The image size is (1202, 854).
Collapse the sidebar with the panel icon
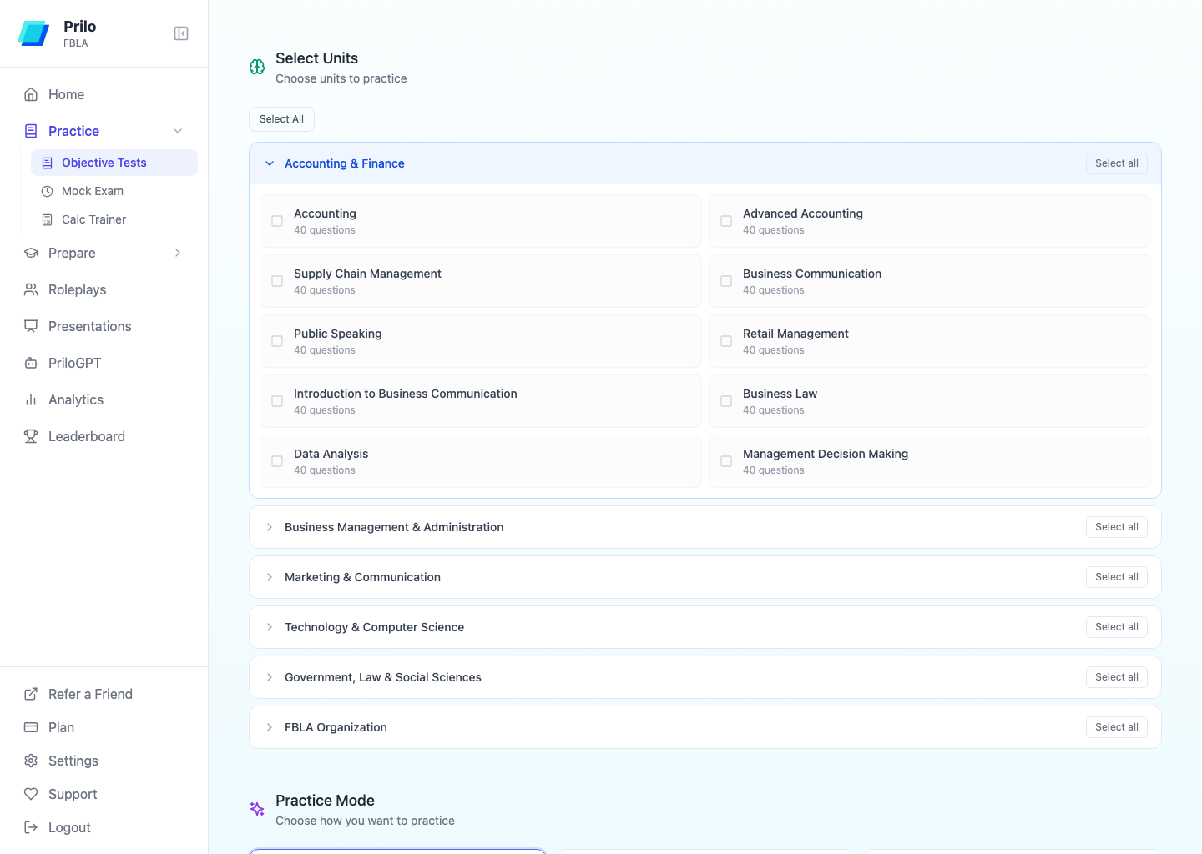click(181, 33)
